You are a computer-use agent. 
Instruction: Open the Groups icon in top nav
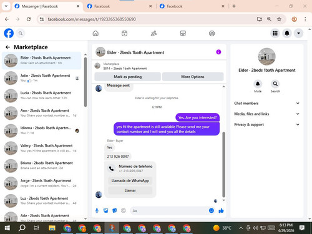click(212, 33)
